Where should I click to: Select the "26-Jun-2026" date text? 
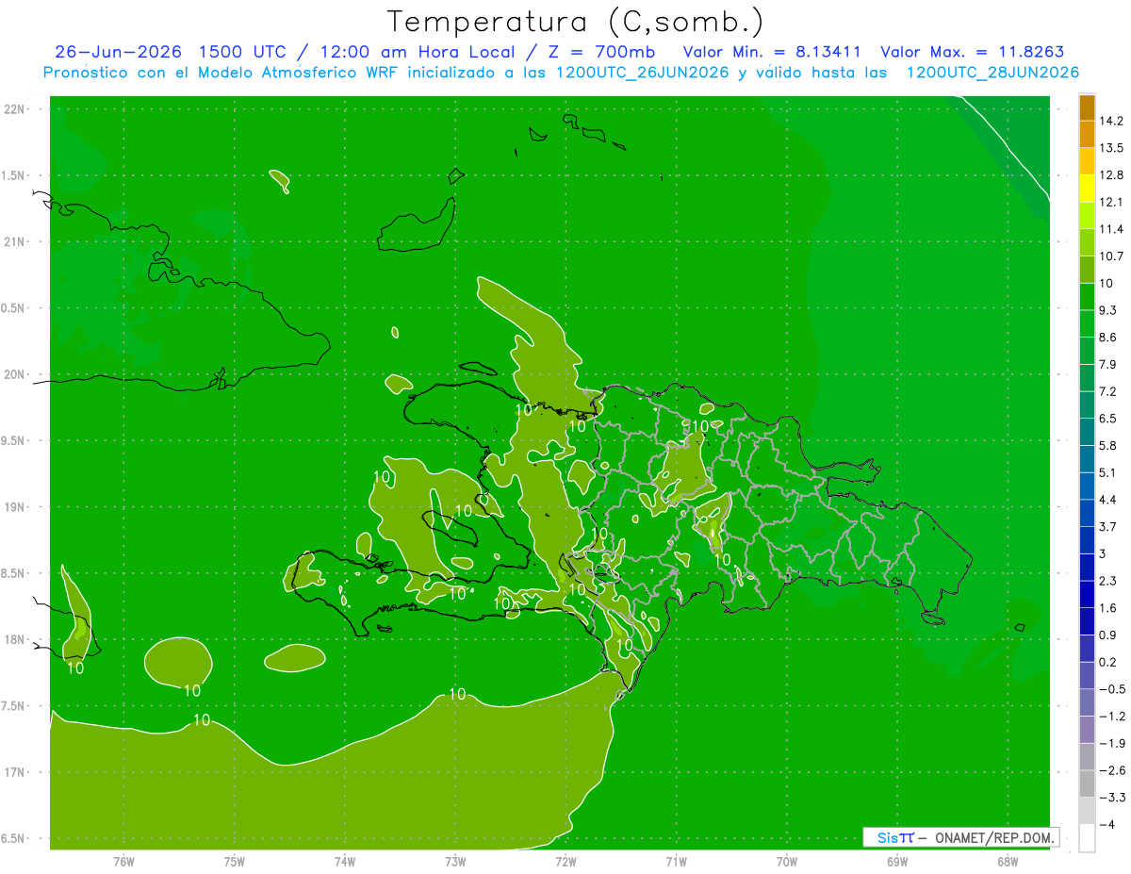click(118, 52)
